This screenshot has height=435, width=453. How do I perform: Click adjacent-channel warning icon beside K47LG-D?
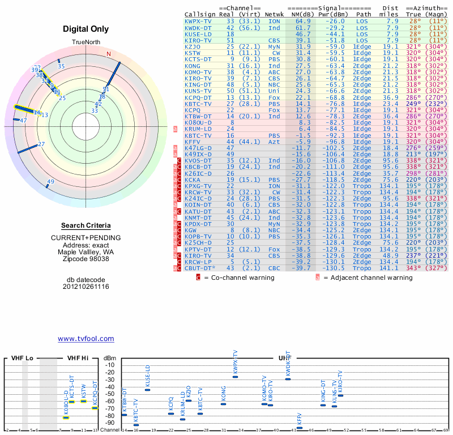[x=176, y=147]
